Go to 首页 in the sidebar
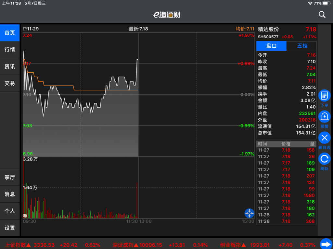This screenshot has height=249, width=333. click(10, 33)
